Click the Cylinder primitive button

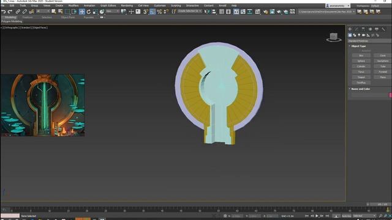pyautogui.click(x=361, y=67)
